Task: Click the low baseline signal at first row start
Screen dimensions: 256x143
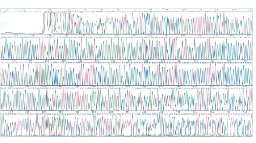Action: click(21, 33)
